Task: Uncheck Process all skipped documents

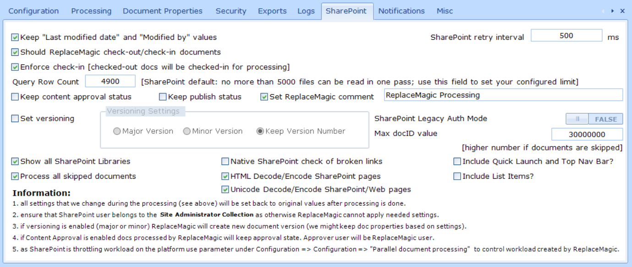Action: tap(15, 176)
